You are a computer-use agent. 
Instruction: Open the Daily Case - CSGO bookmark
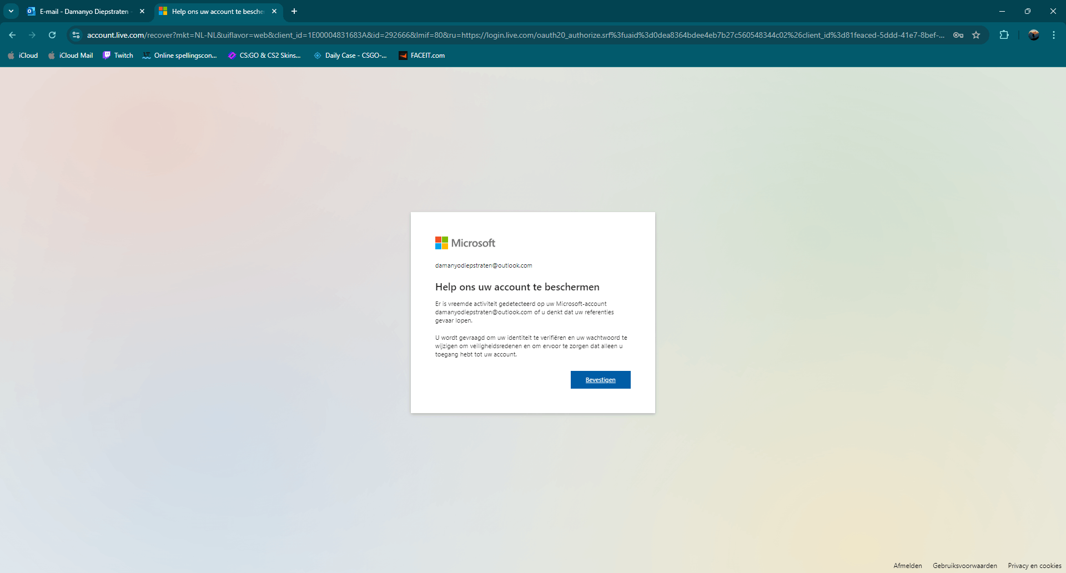point(350,56)
